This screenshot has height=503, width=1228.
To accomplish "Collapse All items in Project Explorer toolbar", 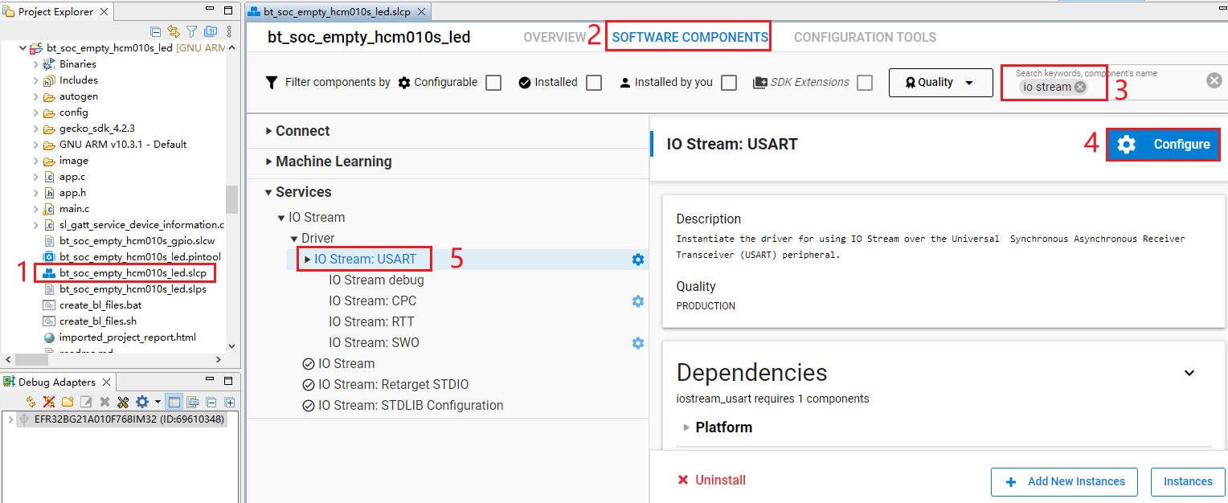I will [155, 31].
